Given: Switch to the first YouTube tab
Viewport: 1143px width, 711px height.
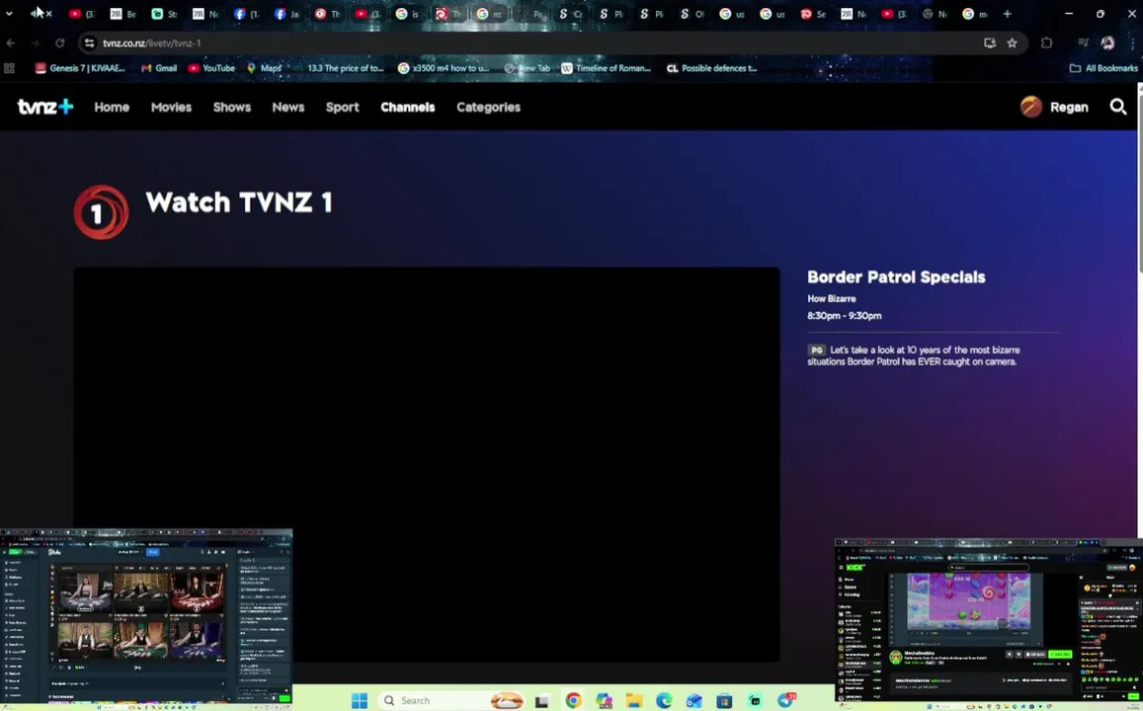Looking at the screenshot, I should pos(81,14).
